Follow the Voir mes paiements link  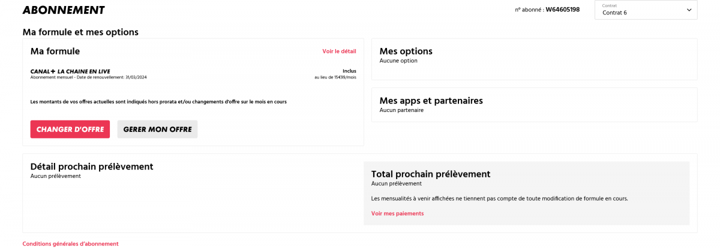click(397, 214)
